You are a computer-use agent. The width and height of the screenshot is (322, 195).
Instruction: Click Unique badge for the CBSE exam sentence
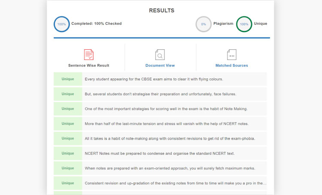point(68,79)
